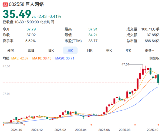Select the 周K weekly candlestick tab
Image resolution: width=162 pixels, height=134 pixels.
(x=70, y=51)
